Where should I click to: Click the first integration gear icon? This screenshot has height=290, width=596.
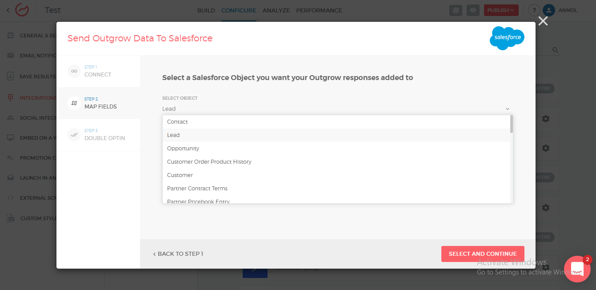point(546,119)
